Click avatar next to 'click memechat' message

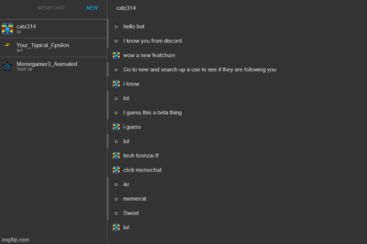[116, 170]
